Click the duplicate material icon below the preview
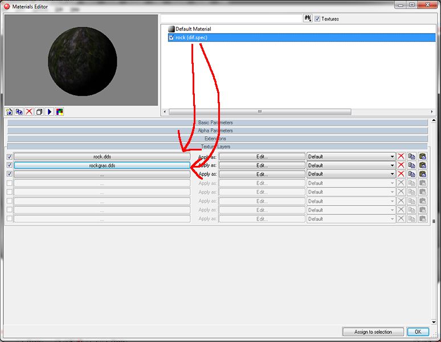 point(19,112)
